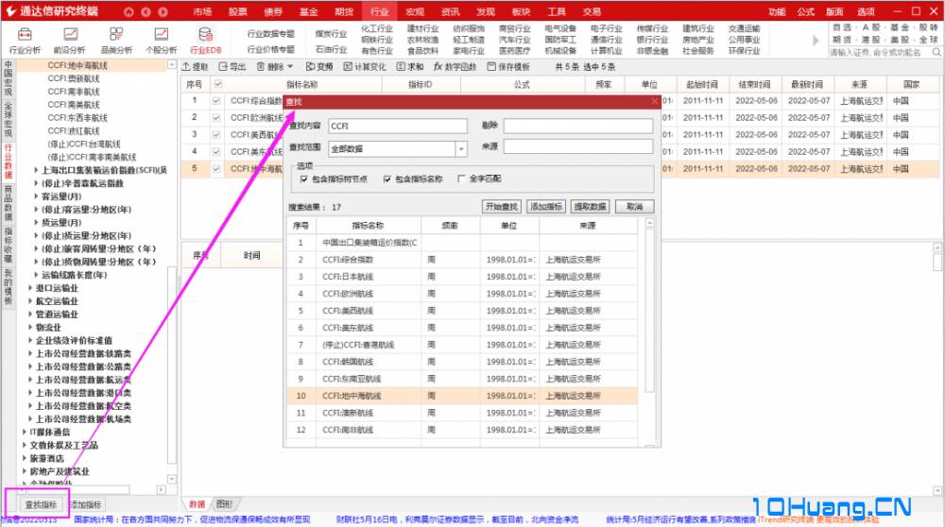Click the 求和 sum toolbar item
This screenshot has width=945, height=527.
(410, 67)
